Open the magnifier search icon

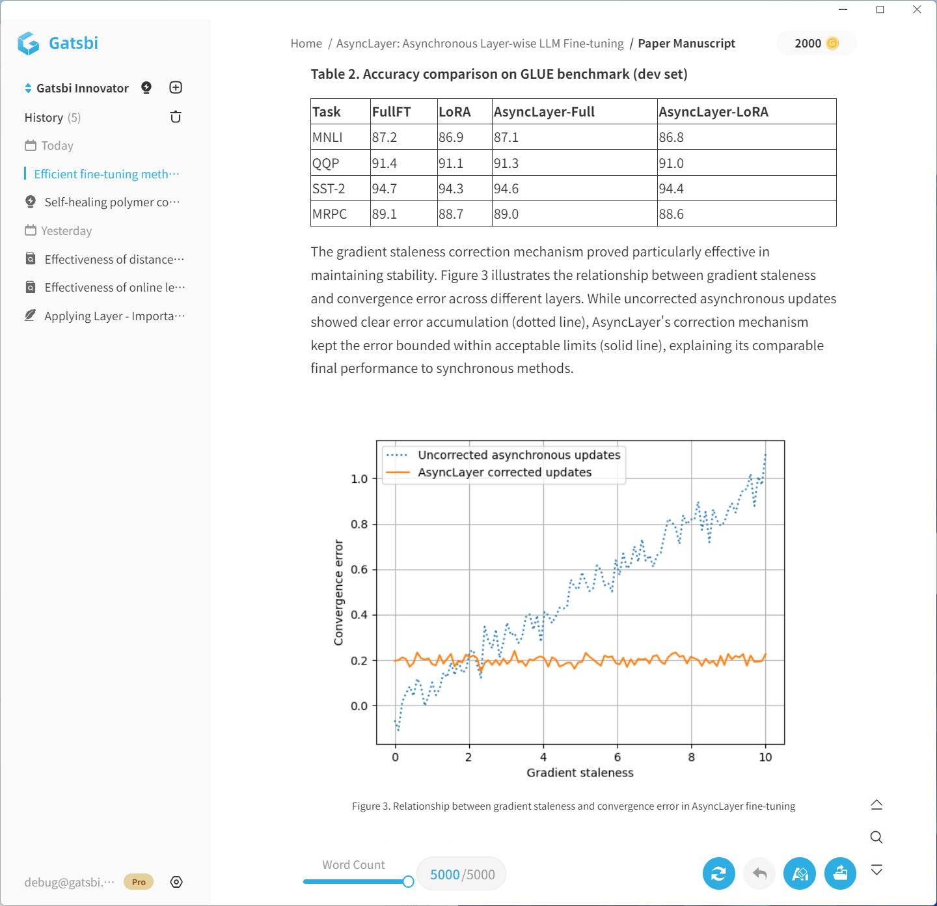click(876, 837)
